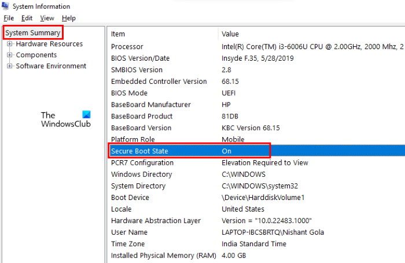Select the Components tree item
This screenshot has height=263, width=405.
click(36, 55)
